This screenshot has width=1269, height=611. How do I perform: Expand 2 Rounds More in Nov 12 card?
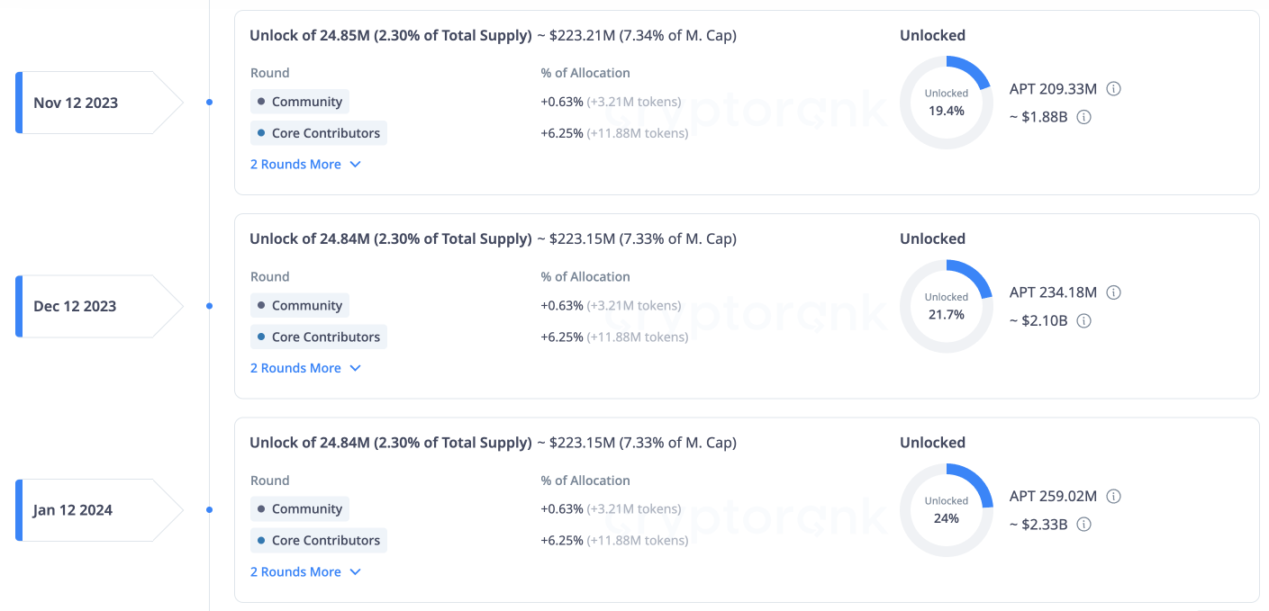[305, 165]
